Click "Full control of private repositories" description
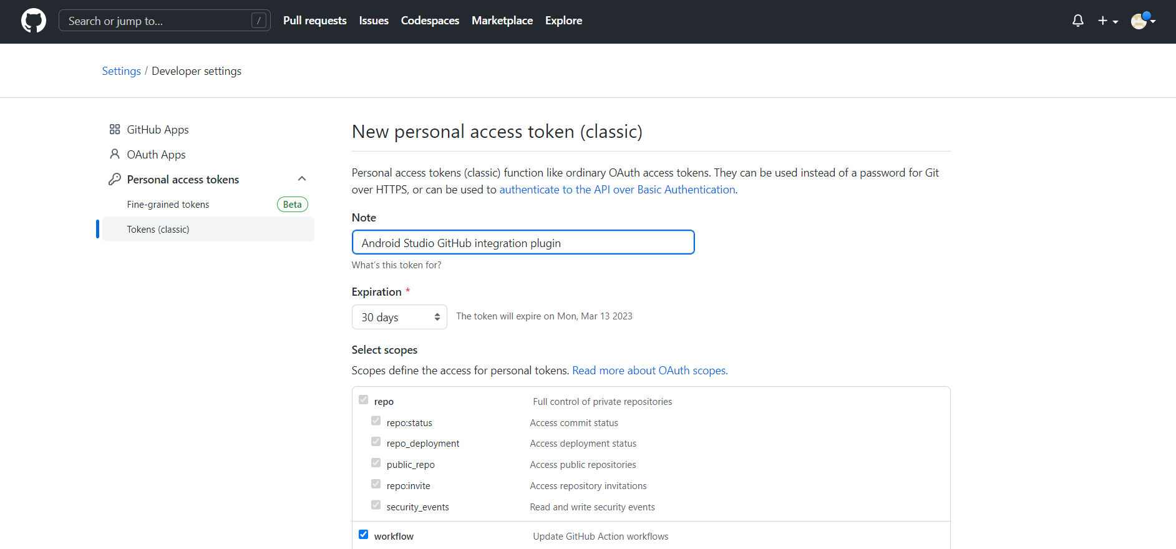The image size is (1176, 549). point(602,402)
